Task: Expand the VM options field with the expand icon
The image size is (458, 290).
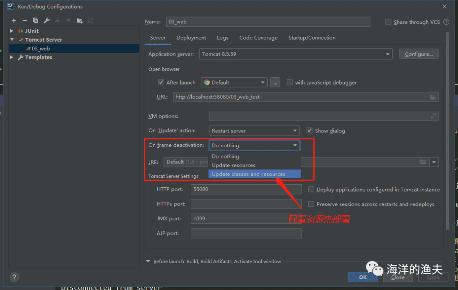Action: (x=433, y=116)
